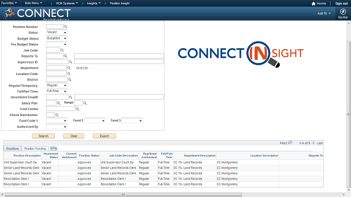Click the Search button
351x197 pixels.
[43, 136]
